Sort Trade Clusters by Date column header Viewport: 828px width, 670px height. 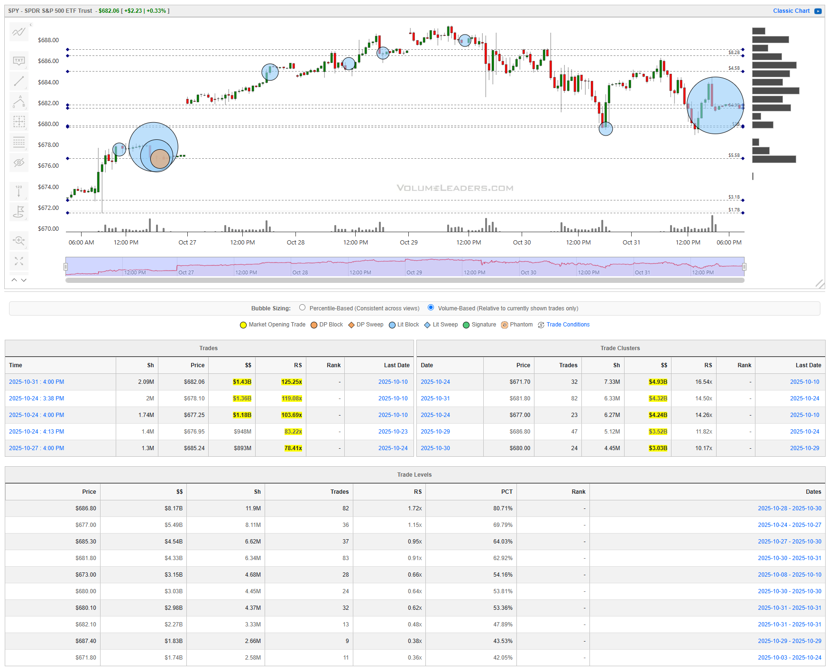pyautogui.click(x=450, y=365)
